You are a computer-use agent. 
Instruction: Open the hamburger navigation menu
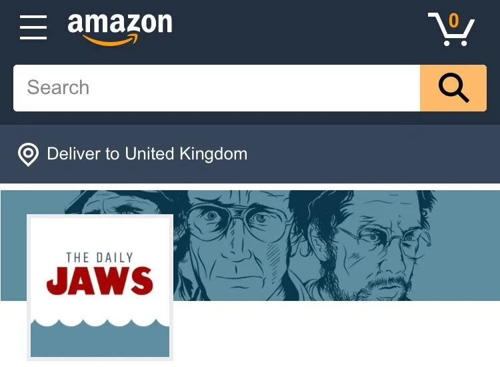pos(33,27)
